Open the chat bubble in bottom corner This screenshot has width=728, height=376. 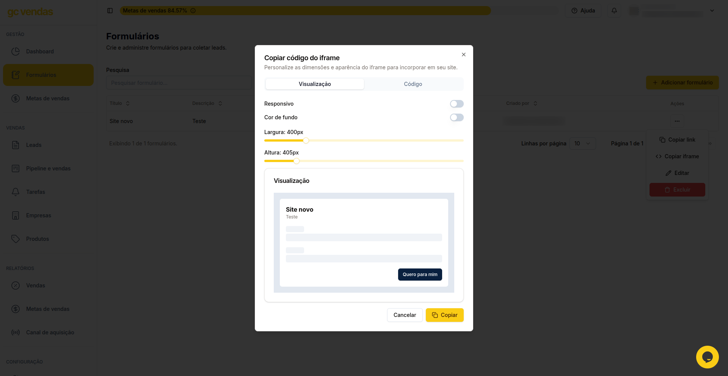(707, 357)
